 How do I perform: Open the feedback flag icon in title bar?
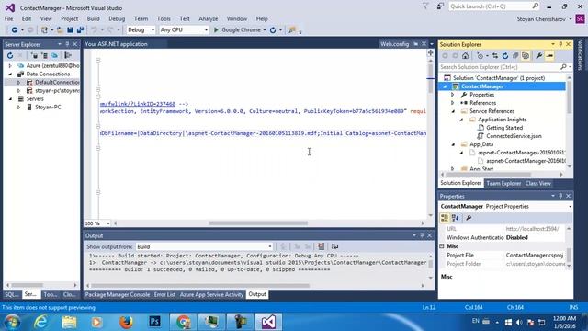pos(440,6)
